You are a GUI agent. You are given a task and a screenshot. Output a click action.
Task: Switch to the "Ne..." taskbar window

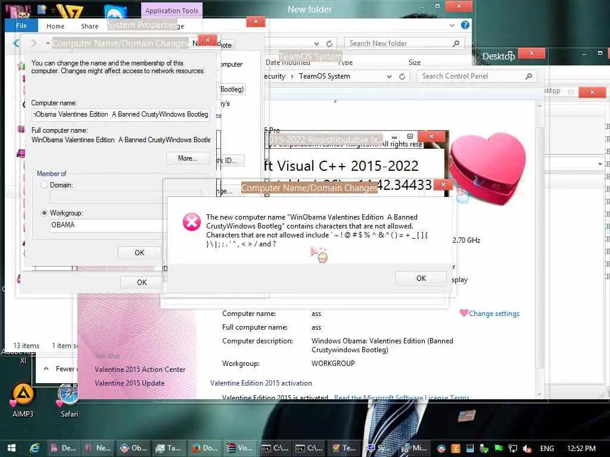point(98,448)
